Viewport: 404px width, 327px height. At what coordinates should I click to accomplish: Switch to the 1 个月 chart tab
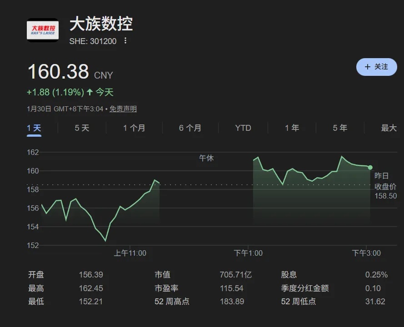pyautogui.click(x=134, y=128)
